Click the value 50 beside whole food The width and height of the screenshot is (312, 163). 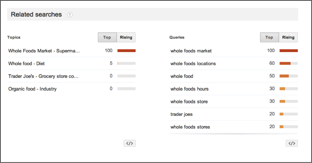(272, 76)
